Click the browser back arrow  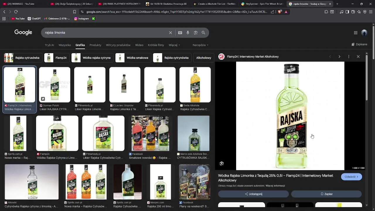point(4,12)
